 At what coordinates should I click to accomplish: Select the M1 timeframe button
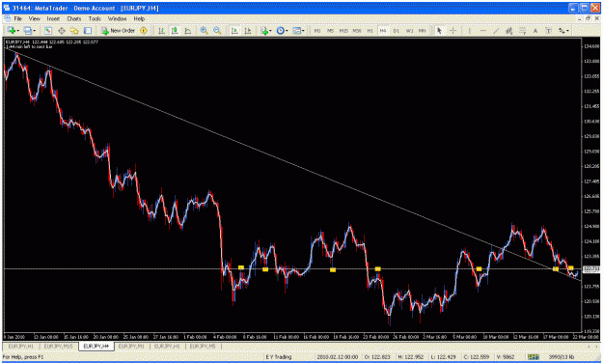[317, 31]
